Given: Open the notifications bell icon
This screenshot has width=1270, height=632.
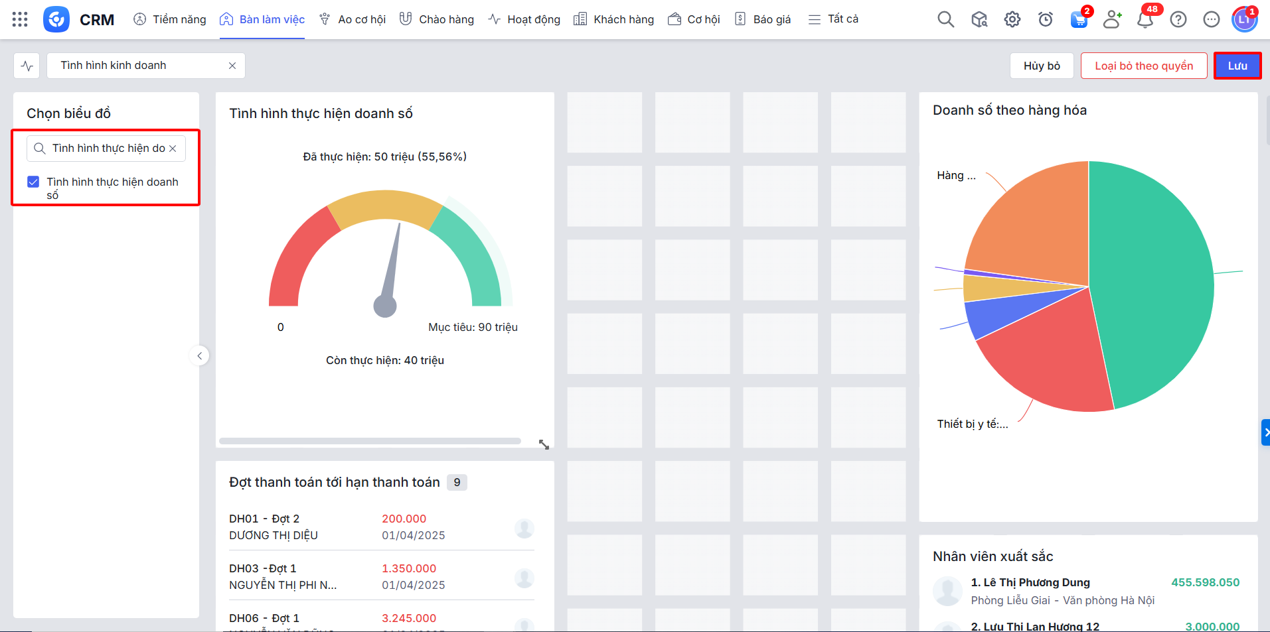Looking at the screenshot, I should tap(1145, 19).
